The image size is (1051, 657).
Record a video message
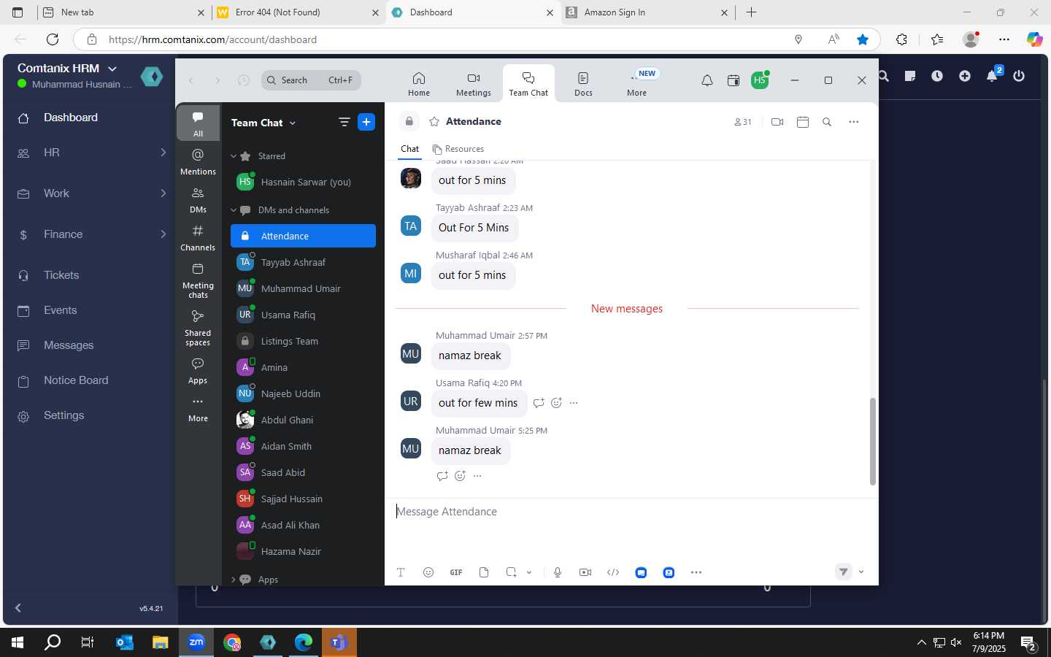point(585,572)
